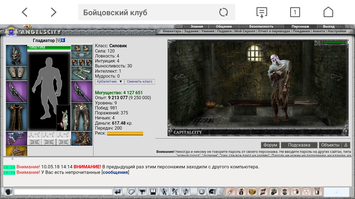The height and width of the screenshot is (199, 355).
Task: Click the EXIT door icon
Action: click(x=317, y=192)
